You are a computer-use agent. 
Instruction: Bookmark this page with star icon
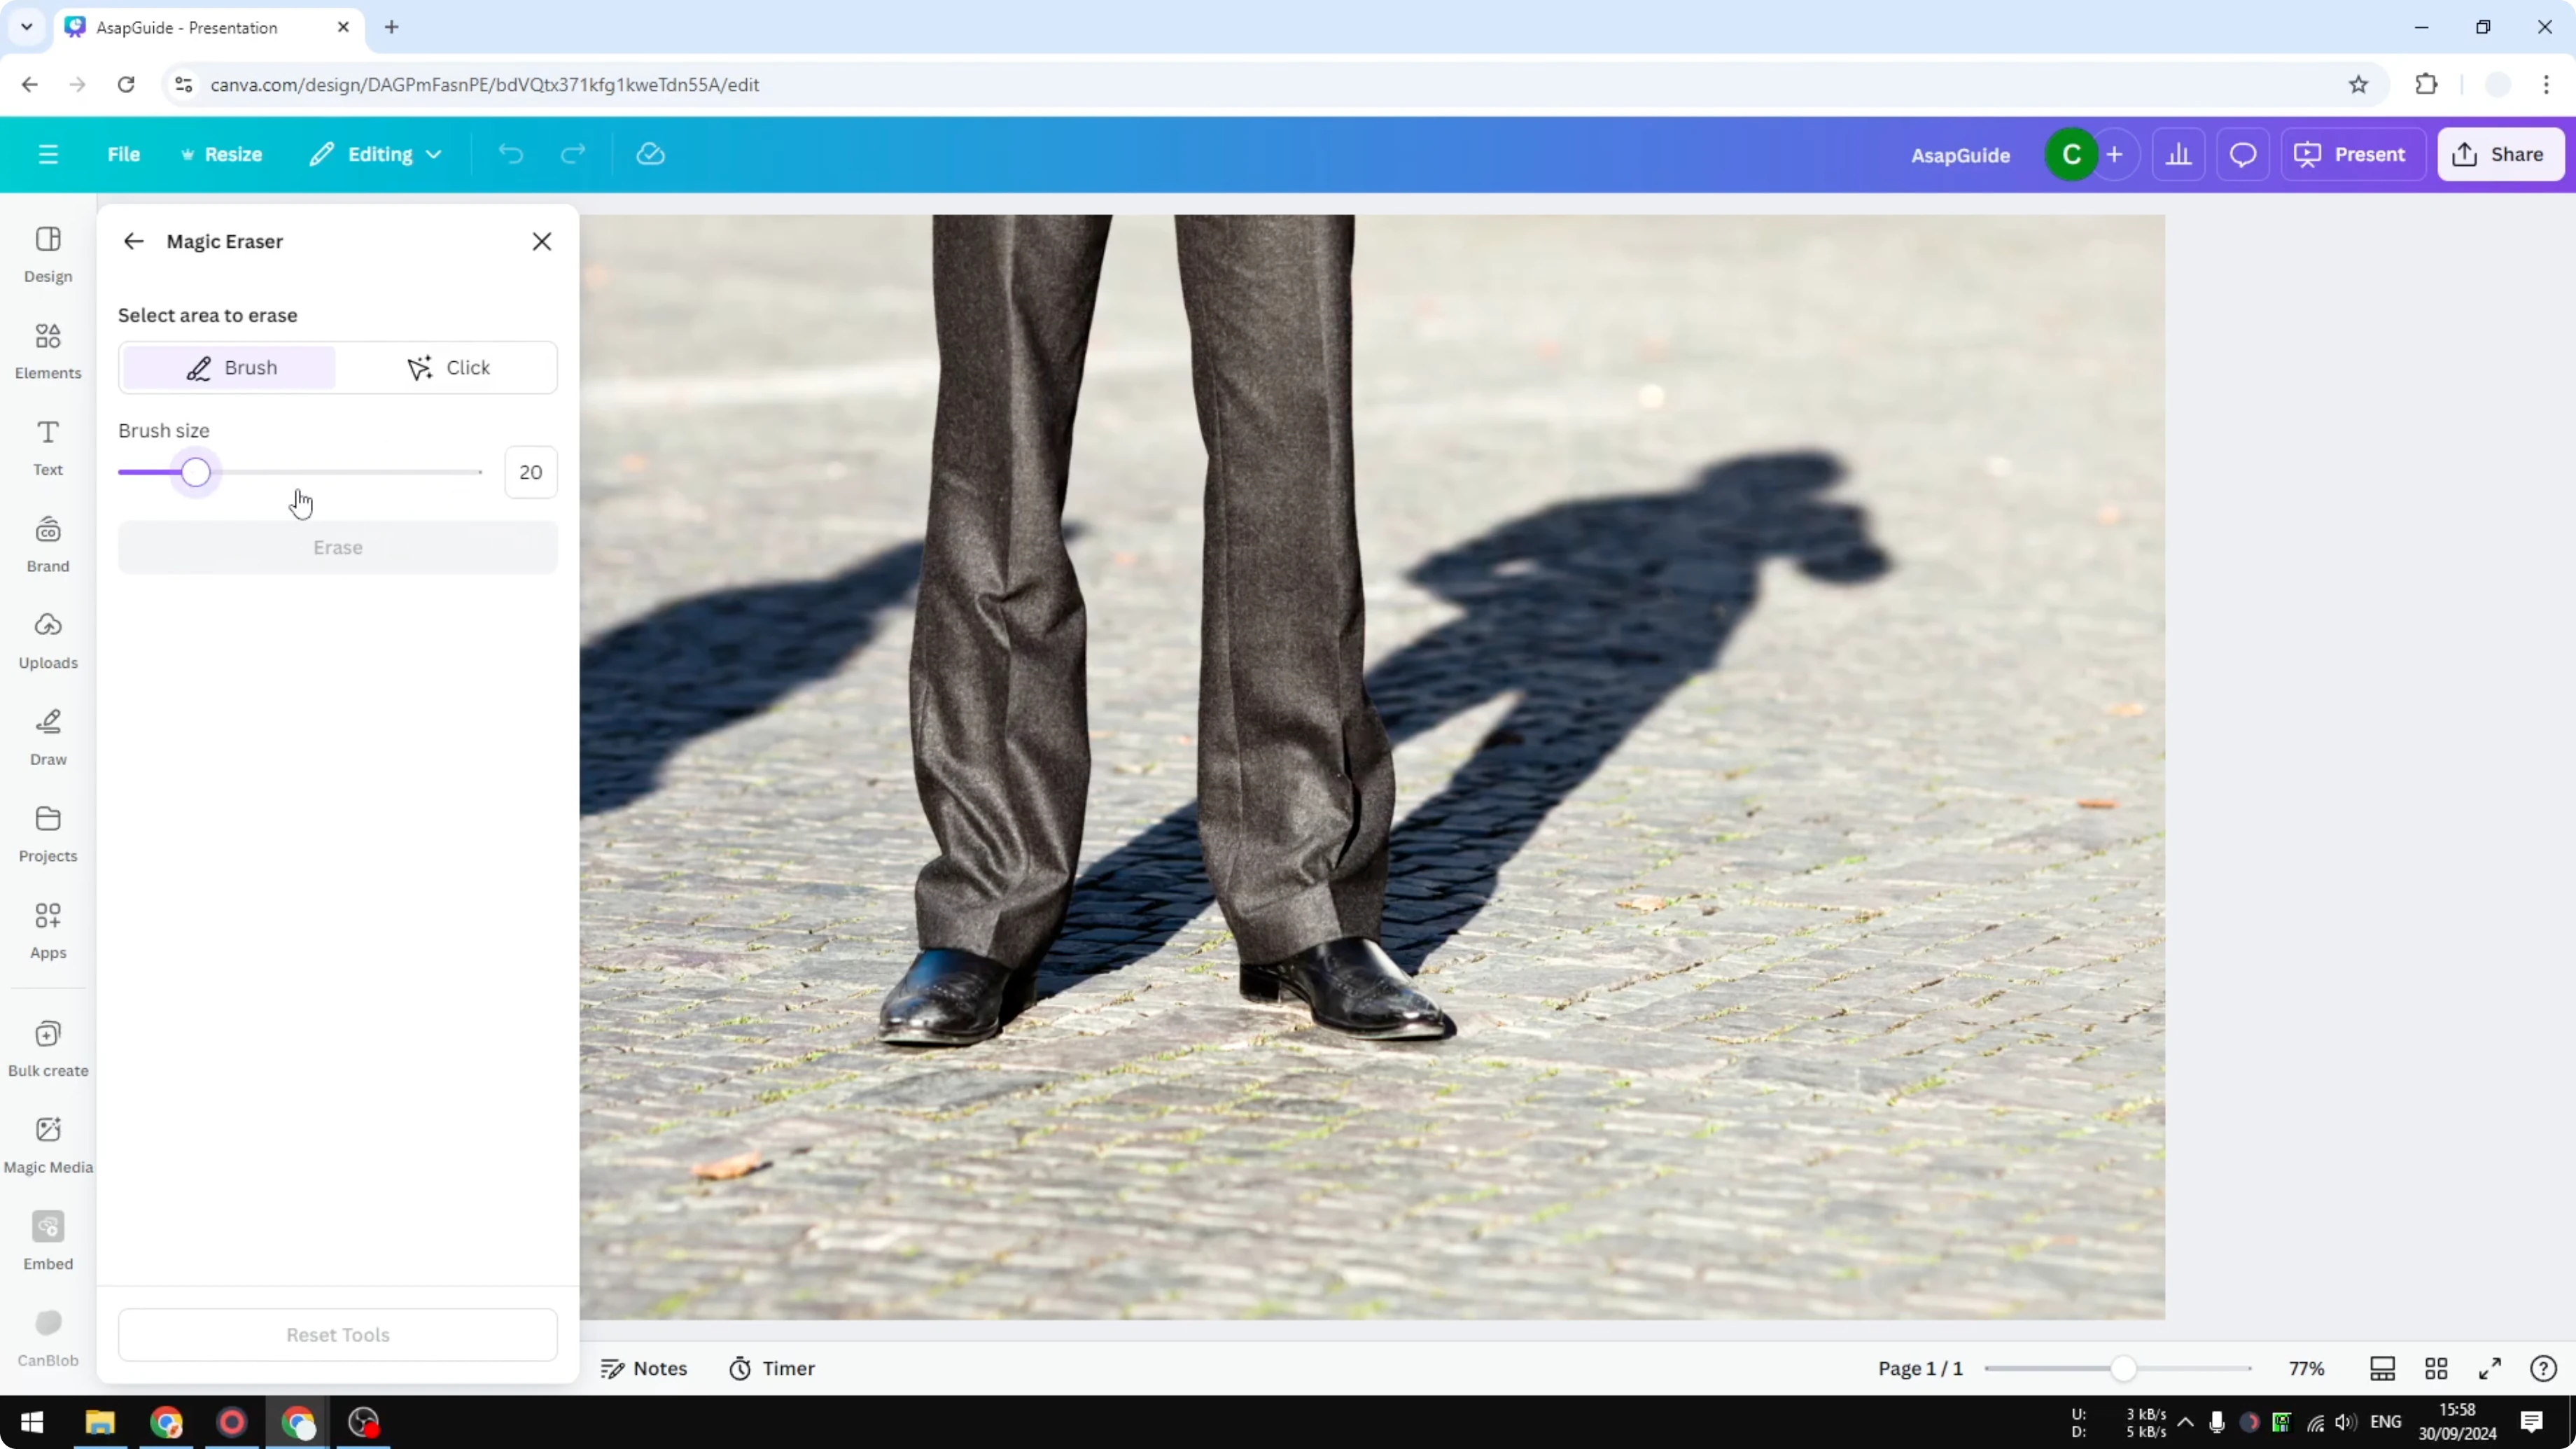(x=2359, y=85)
